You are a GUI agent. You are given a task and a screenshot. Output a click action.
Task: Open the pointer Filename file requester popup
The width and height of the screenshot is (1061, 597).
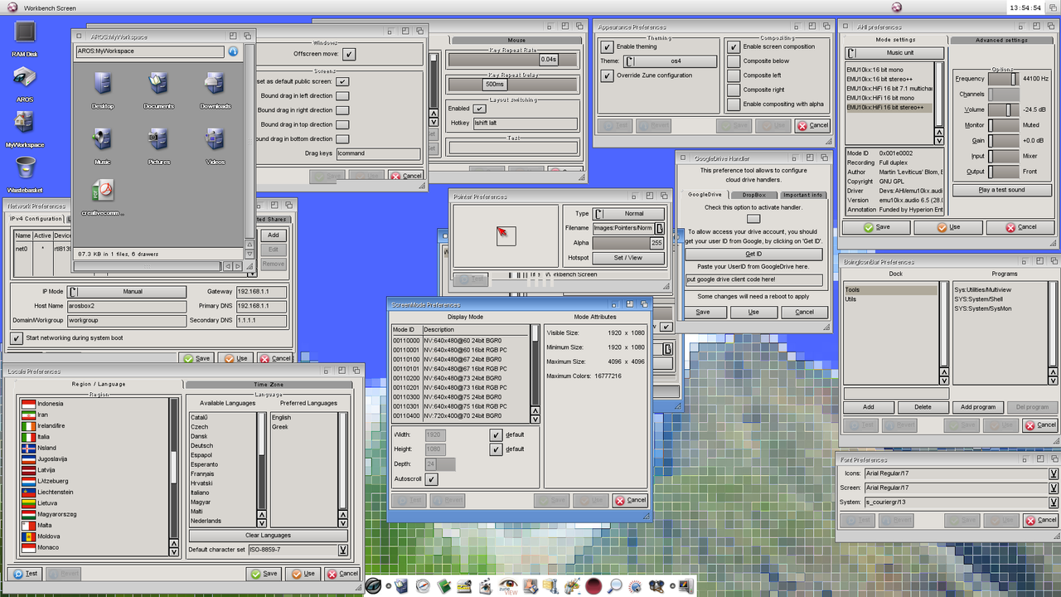[x=660, y=228]
